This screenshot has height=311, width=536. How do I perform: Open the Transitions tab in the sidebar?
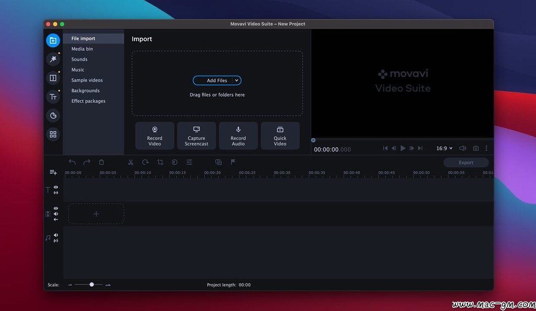click(53, 78)
